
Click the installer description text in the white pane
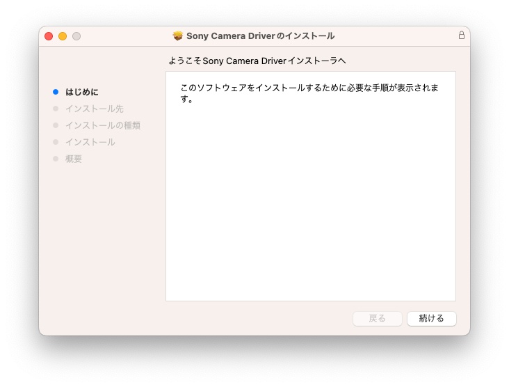point(309,93)
